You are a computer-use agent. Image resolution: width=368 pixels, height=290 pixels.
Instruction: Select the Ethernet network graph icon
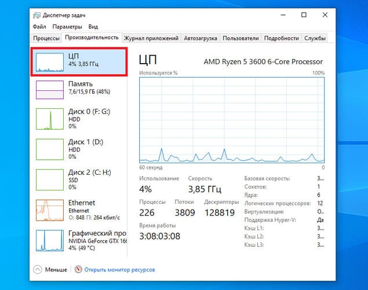(50, 210)
